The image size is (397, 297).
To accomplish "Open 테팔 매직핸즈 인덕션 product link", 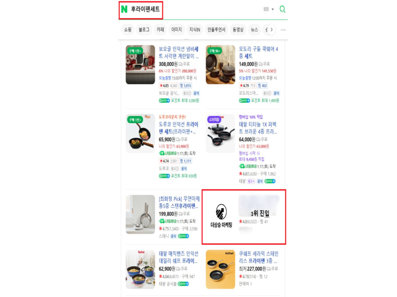I will 179,257.
